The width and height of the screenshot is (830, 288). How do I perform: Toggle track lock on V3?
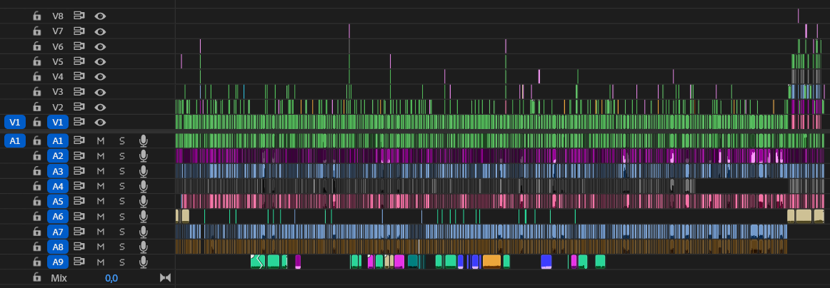pos(36,92)
